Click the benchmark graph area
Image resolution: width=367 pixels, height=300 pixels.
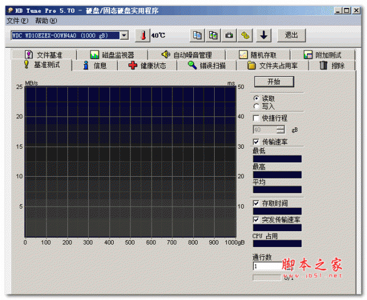coord(130,162)
